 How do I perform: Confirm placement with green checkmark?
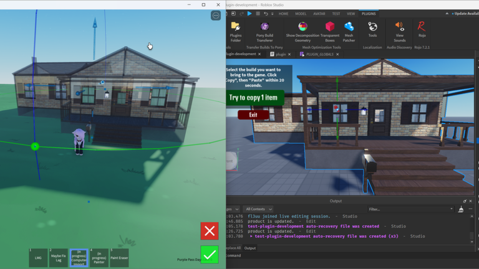coord(210,255)
